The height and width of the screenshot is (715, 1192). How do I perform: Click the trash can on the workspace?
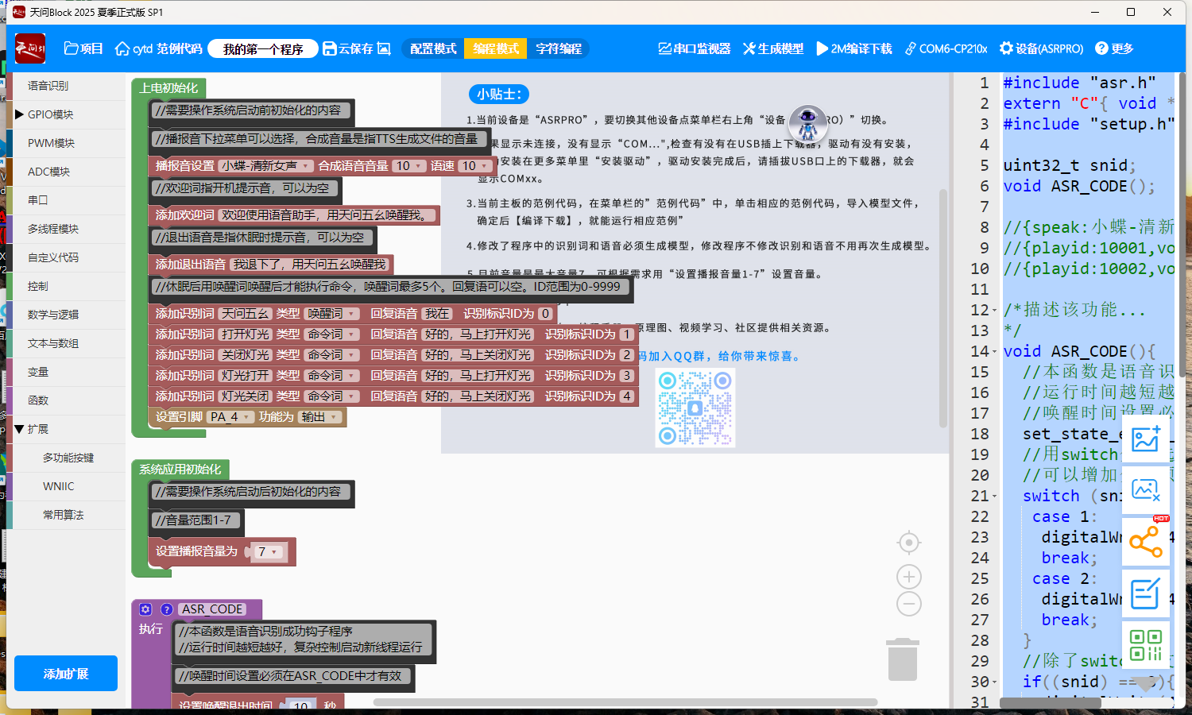[x=902, y=659]
